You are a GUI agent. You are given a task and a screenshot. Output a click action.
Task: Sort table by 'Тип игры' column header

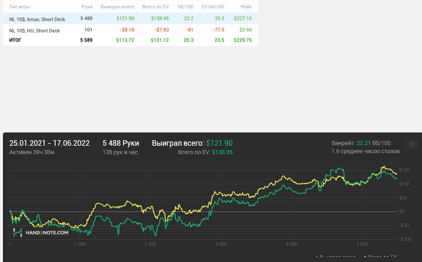19,7
